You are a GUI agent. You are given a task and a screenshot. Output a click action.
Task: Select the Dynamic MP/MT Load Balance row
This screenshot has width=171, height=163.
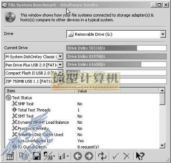tap(82, 122)
